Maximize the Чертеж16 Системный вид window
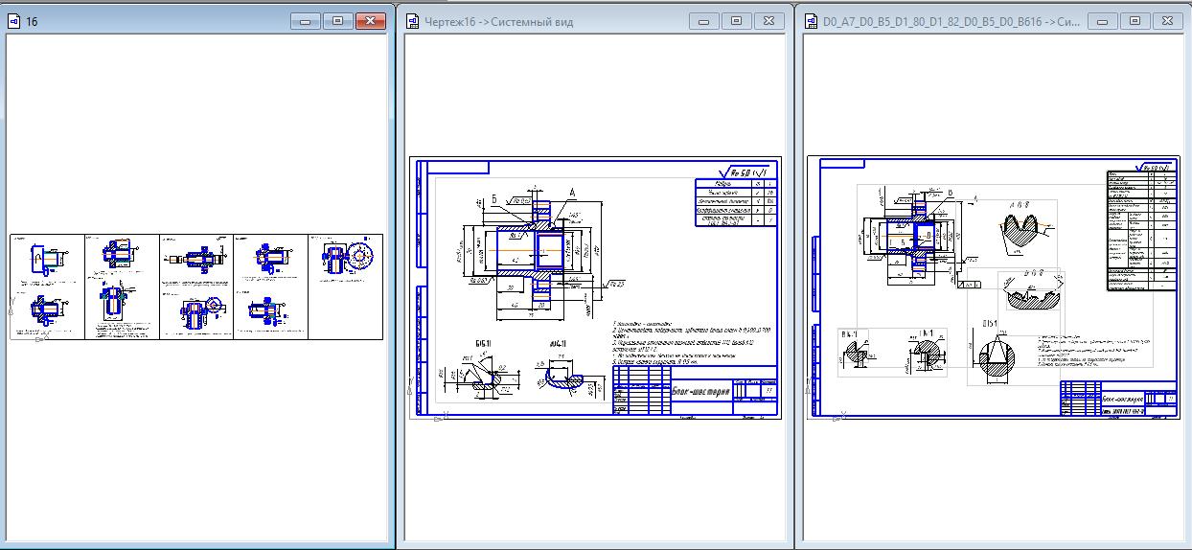This screenshot has height=550, width=1192. (x=736, y=20)
